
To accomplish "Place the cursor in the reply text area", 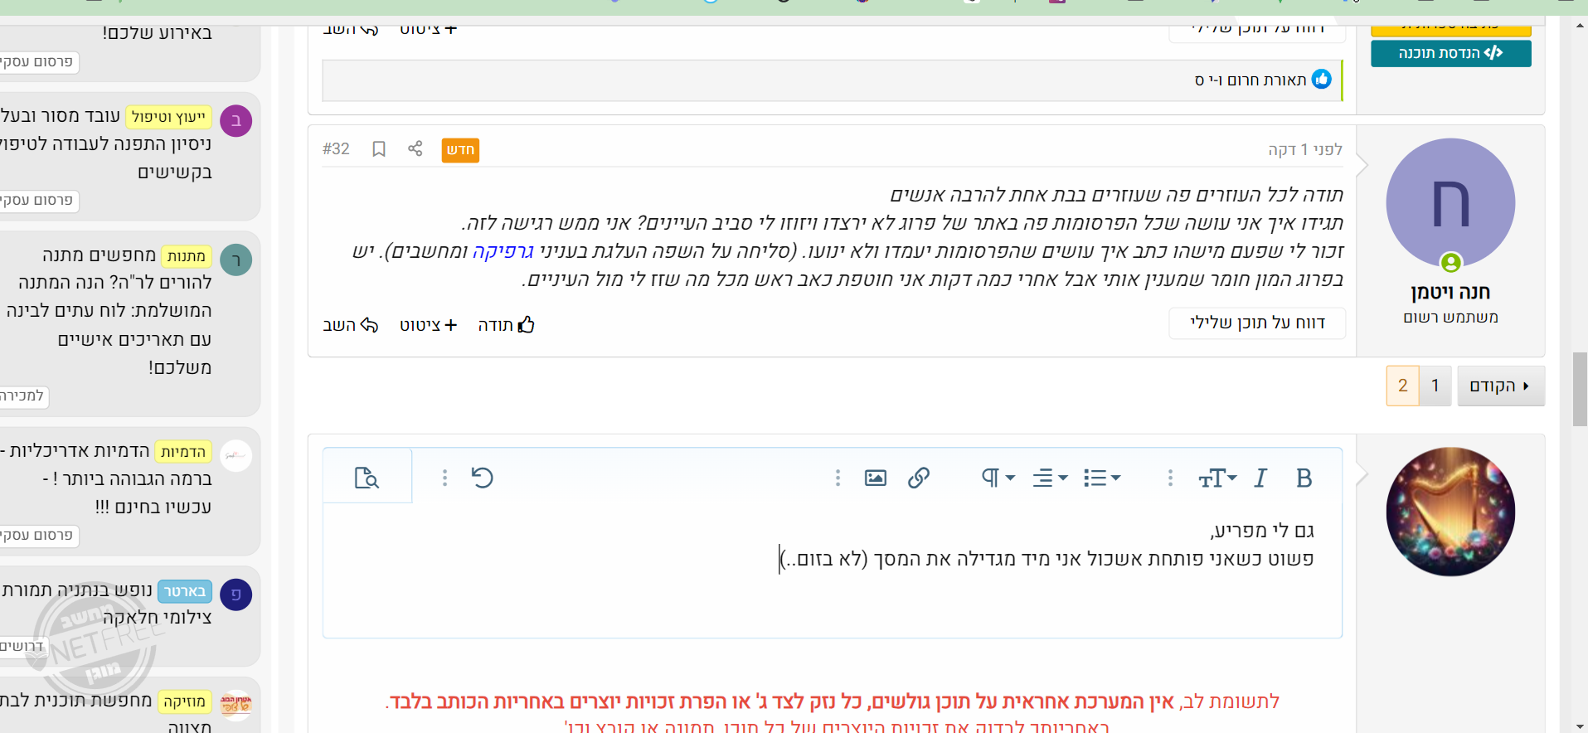I will [x=832, y=570].
